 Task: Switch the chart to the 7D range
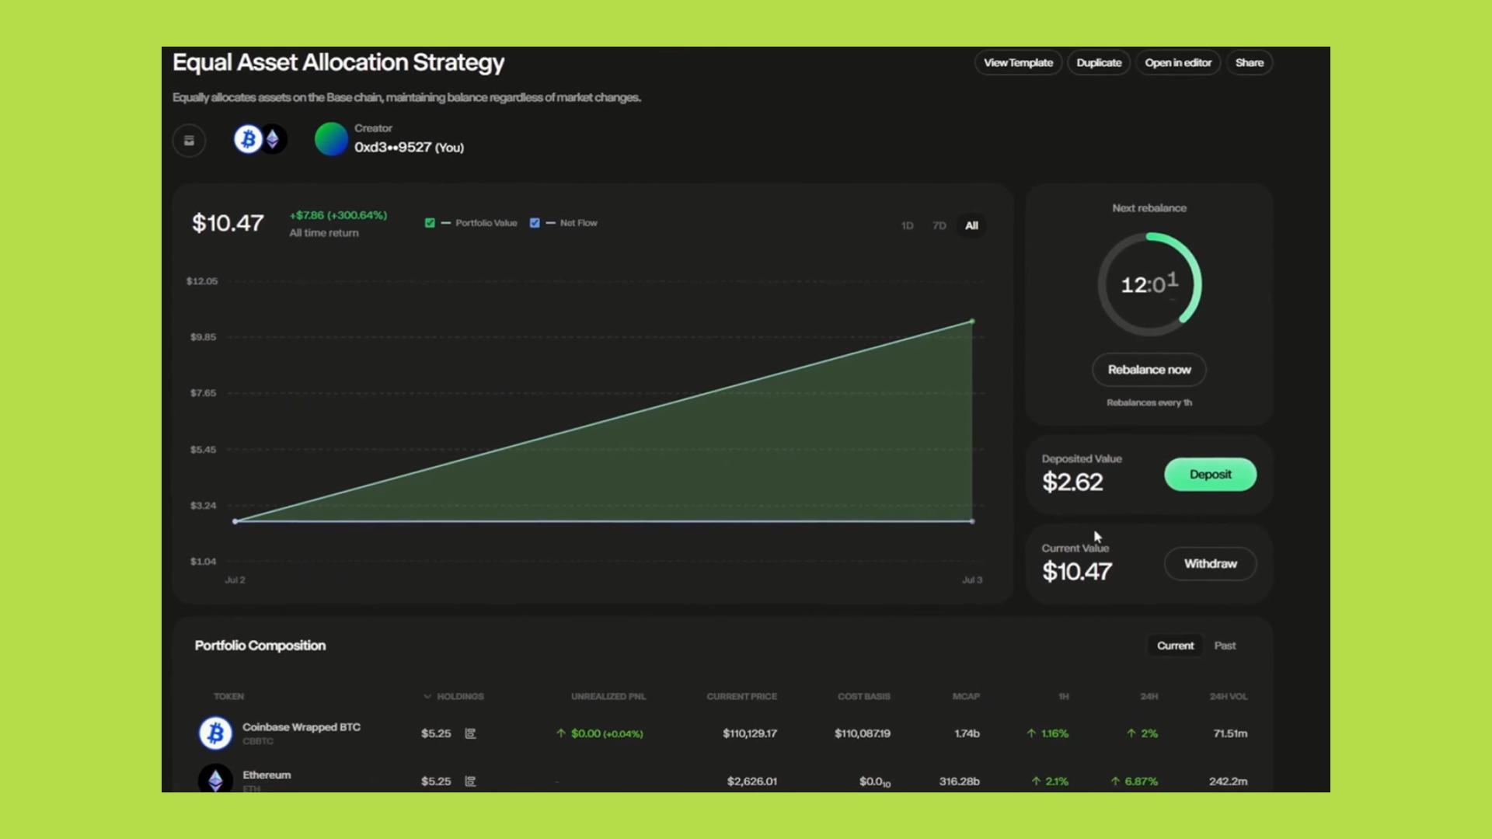click(x=939, y=225)
